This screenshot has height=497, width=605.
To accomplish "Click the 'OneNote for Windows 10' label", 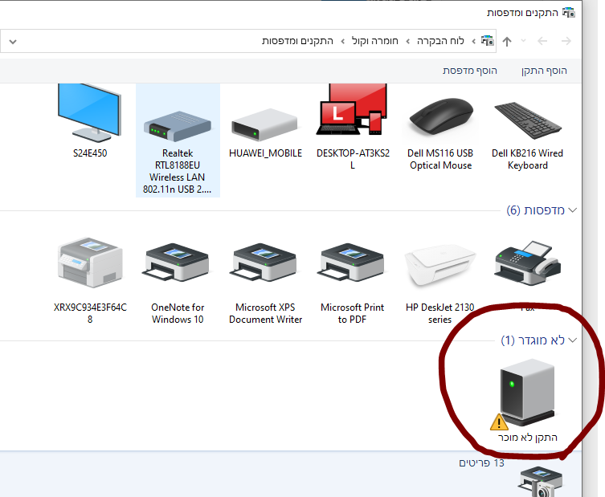I will point(178,313).
